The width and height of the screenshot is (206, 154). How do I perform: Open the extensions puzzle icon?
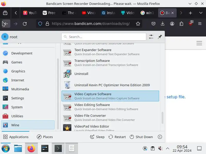[x=181, y=24]
